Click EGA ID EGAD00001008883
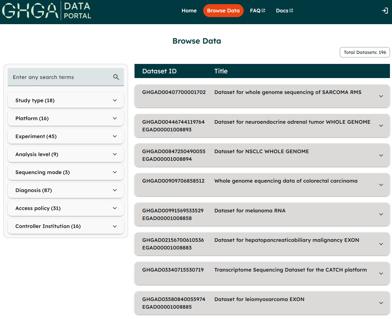The image size is (392, 319). point(167,248)
